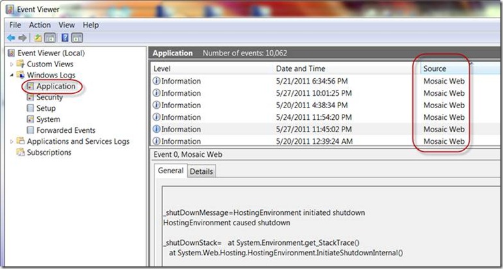Viewport: 503px width, 269px height.
Task: Open the Forwarded Events log
Action: coord(65,130)
